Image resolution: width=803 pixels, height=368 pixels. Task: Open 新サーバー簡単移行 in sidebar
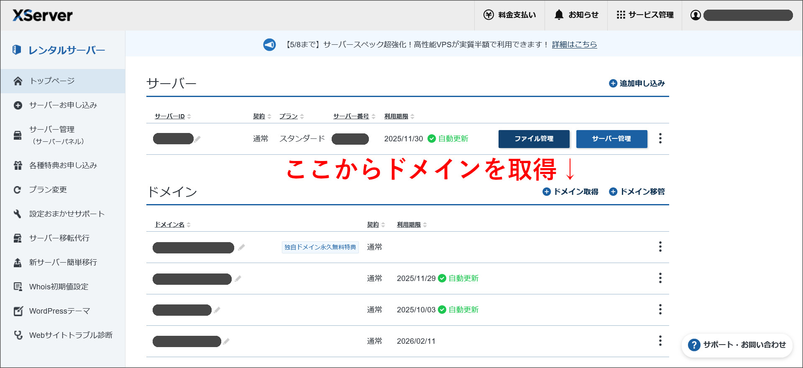[63, 262]
